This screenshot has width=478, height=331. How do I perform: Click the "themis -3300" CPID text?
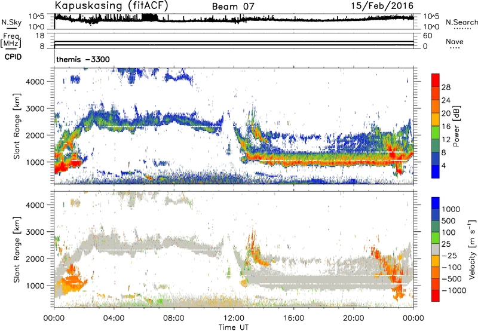tap(83, 59)
